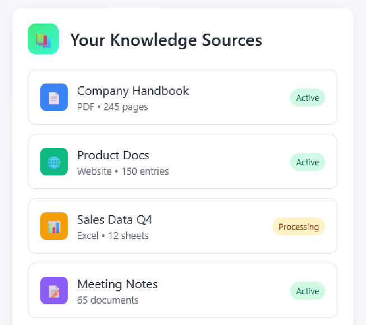Image resolution: width=366 pixels, height=325 pixels.
Task: Open the Product Docs title
Action: [113, 155]
